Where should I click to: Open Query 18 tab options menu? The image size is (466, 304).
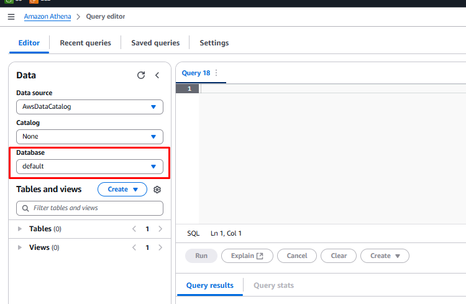pyautogui.click(x=216, y=73)
